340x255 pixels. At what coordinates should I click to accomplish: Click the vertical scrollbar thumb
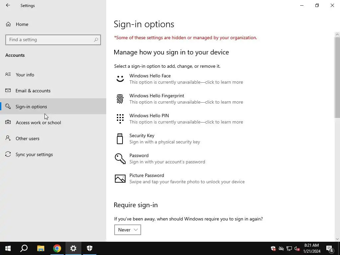[x=337, y=77]
